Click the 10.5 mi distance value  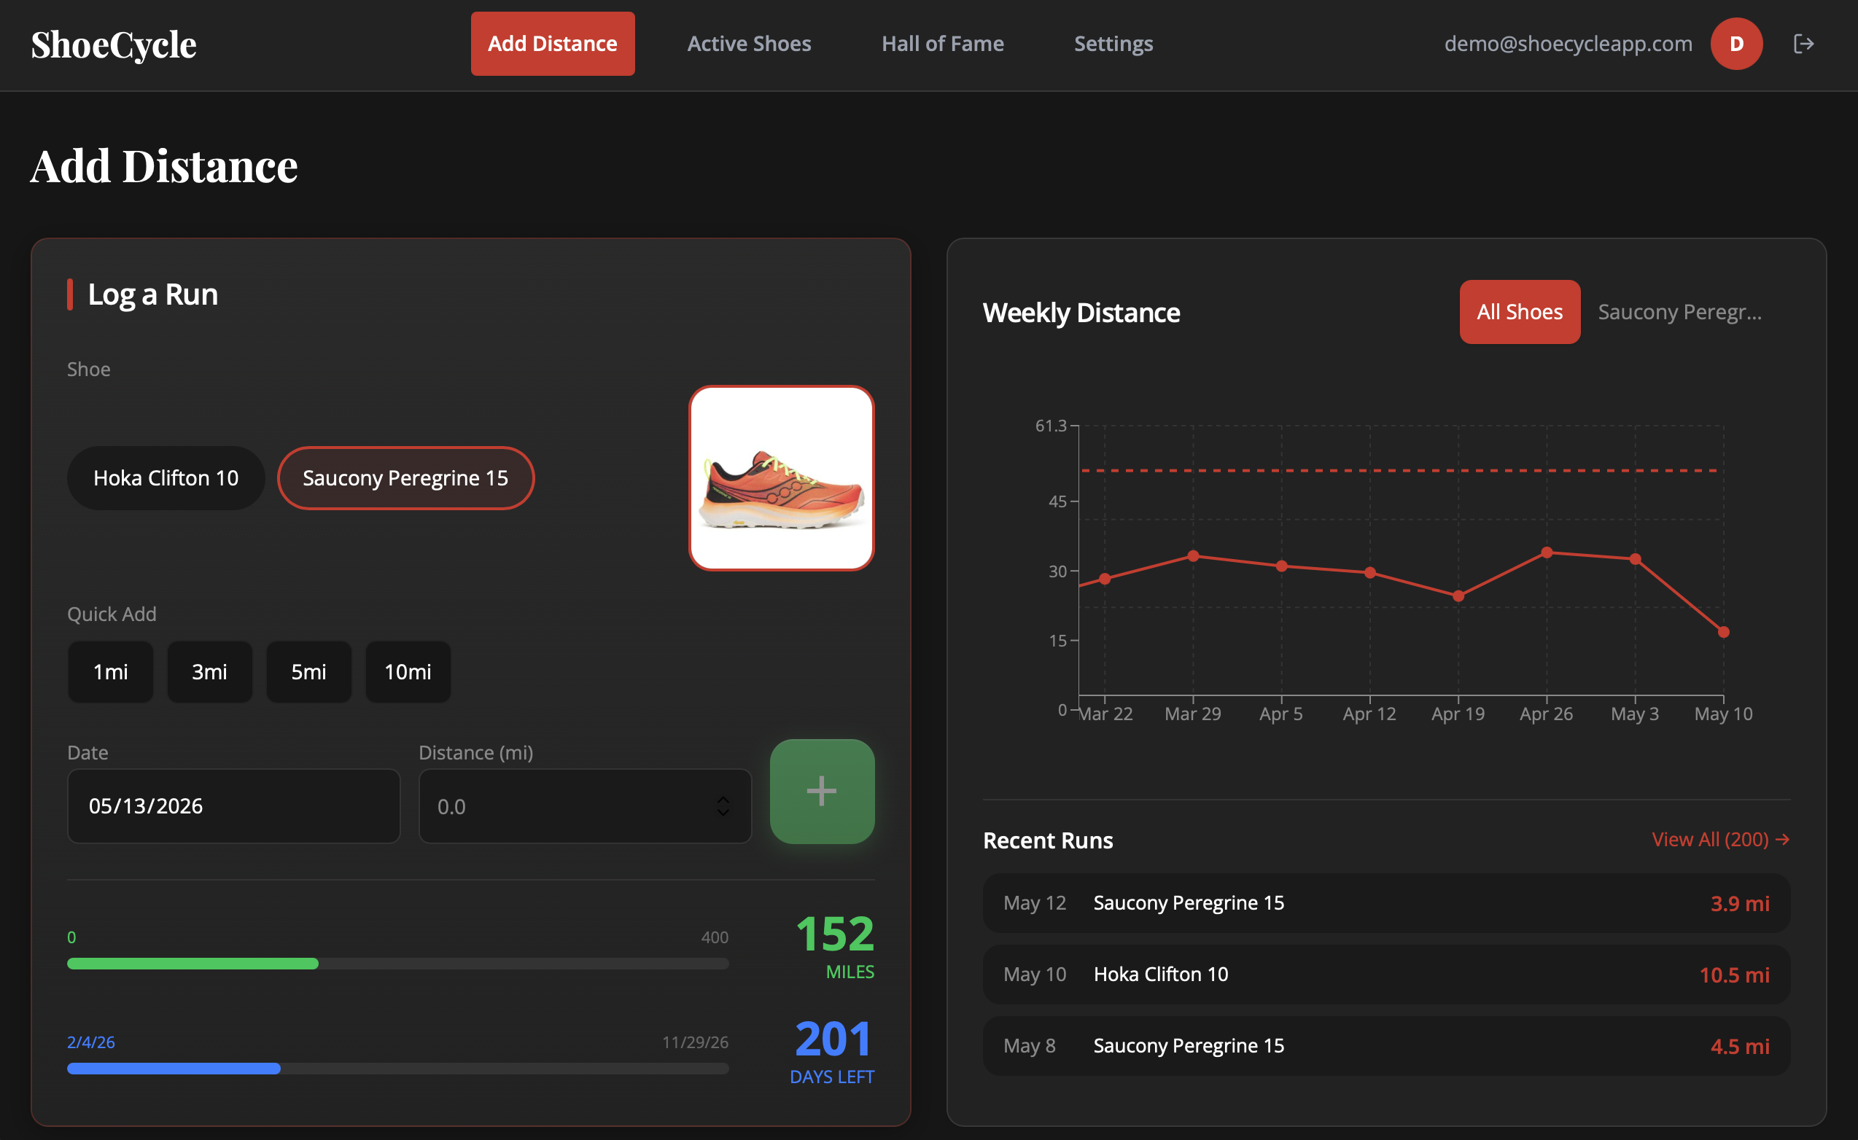(1734, 975)
